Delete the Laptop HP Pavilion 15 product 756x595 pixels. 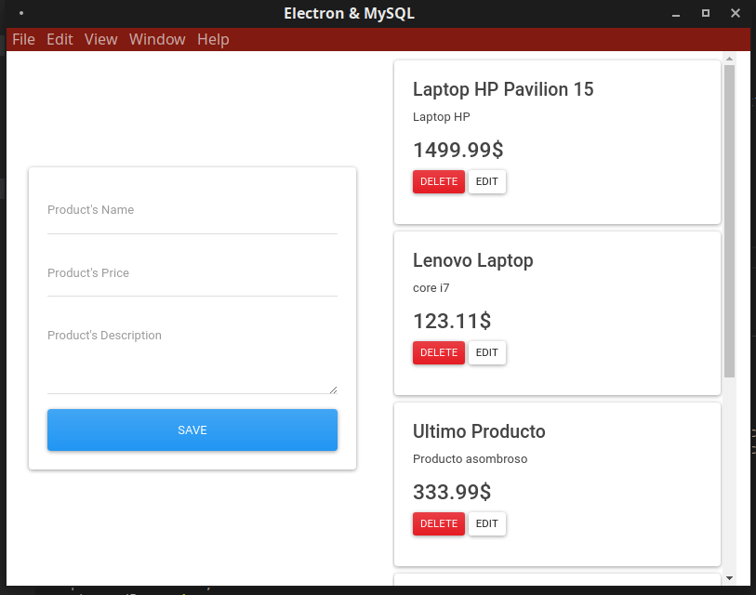tap(439, 182)
